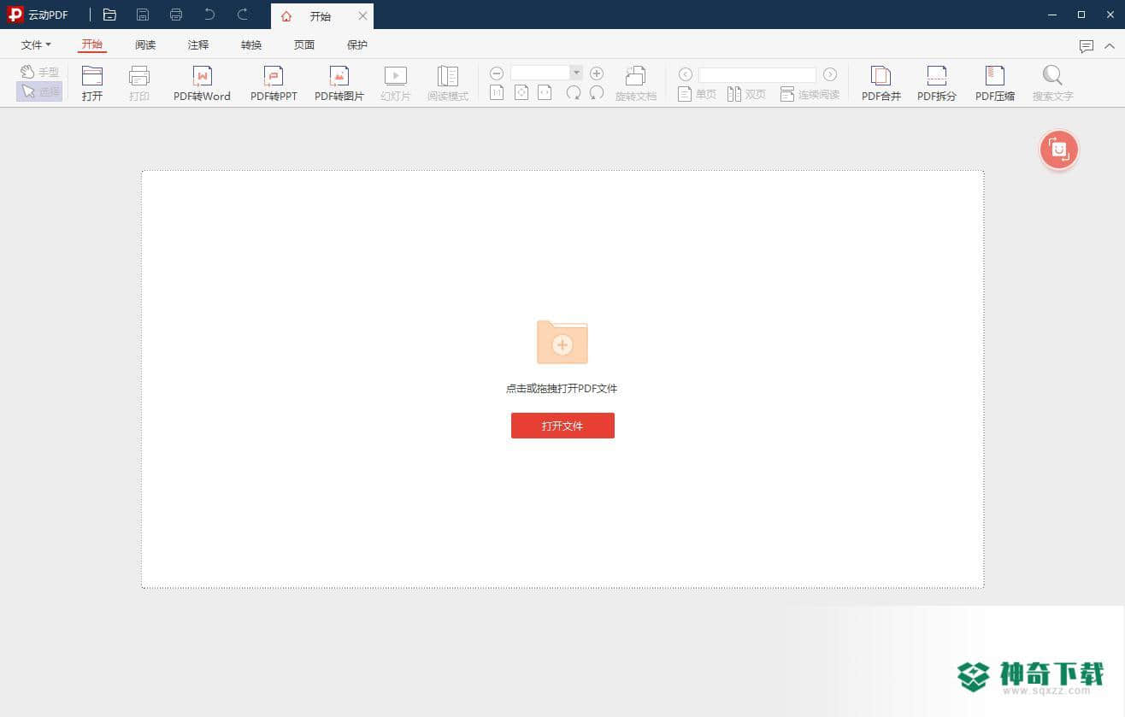1125x717 pixels.
Task: Click the zoom percentage input field
Action: [x=540, y=73]
